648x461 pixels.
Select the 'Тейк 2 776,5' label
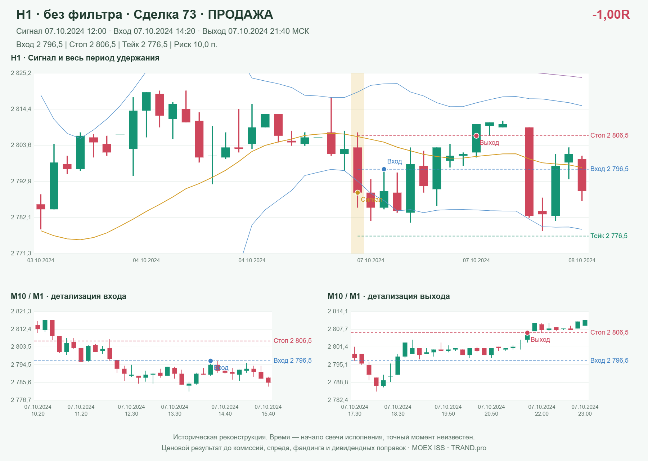coord(609,236)
